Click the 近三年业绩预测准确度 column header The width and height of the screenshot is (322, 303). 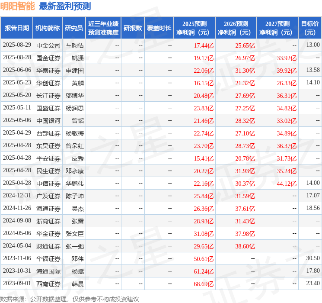[x=103, y=28]
